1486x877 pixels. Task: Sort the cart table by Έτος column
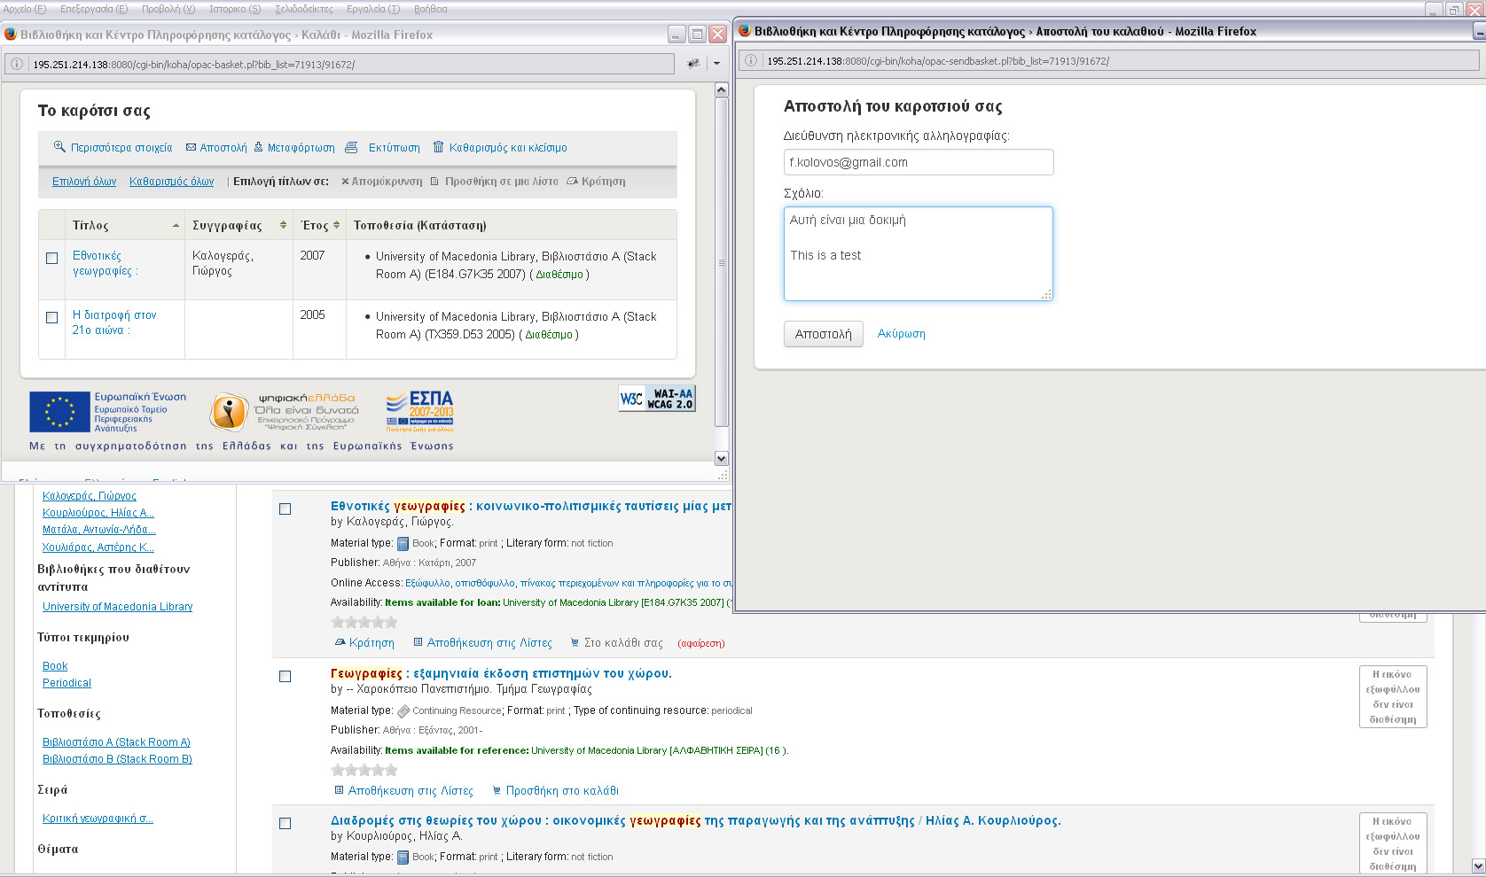(315, 225)
